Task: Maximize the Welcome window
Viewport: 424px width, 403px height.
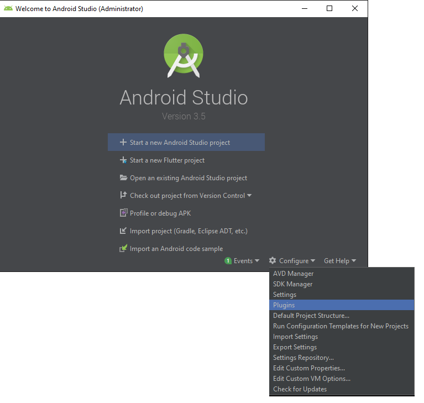Action: click(x=329, y=9)
